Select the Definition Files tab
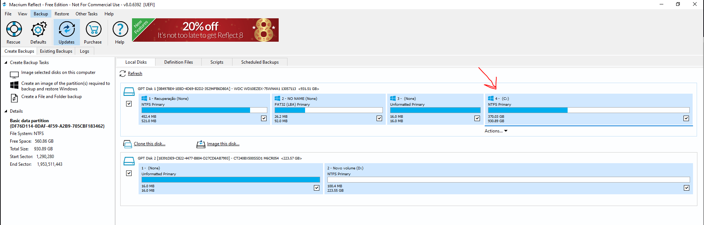The image size is (704, 225). (179, 62)
